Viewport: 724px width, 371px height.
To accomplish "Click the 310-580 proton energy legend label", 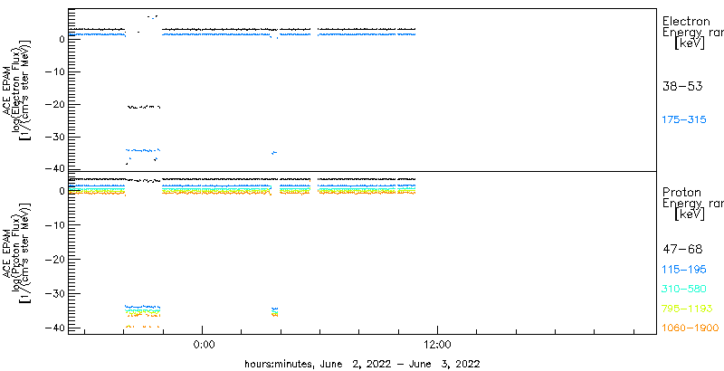I will (x=684, y=290).
